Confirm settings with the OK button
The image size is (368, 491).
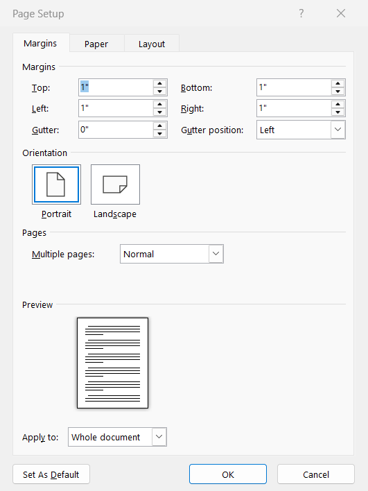(x=228, y=474)
